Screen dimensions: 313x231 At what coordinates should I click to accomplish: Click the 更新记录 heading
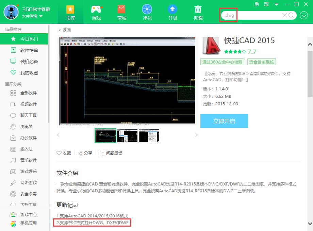[67, 205]
